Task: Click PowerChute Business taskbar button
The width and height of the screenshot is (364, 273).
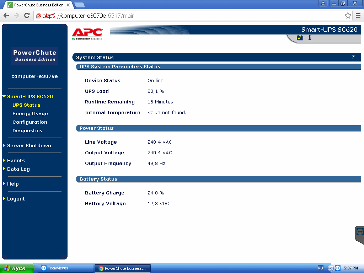Action: [123, 268]
